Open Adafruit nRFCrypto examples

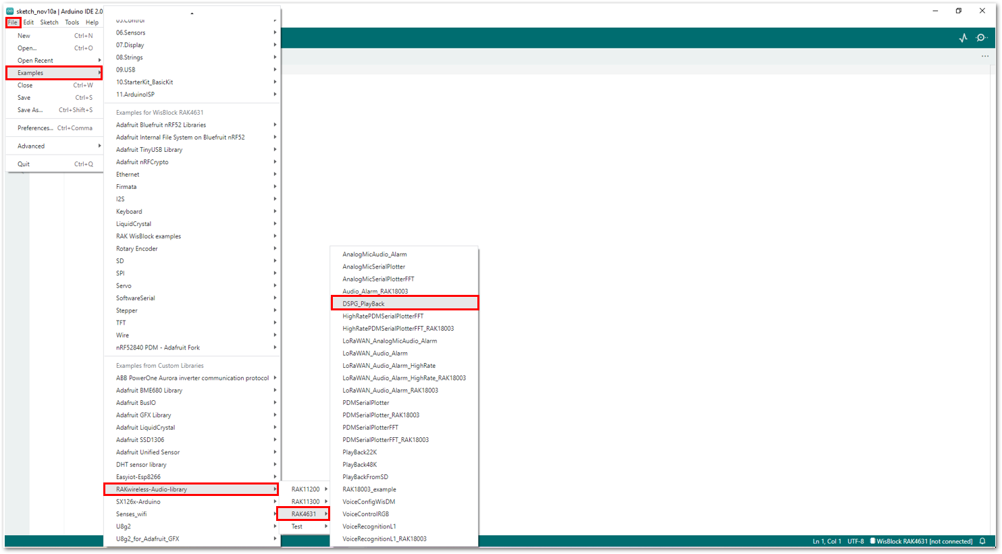pyautogui.click(x=192, y=162)
